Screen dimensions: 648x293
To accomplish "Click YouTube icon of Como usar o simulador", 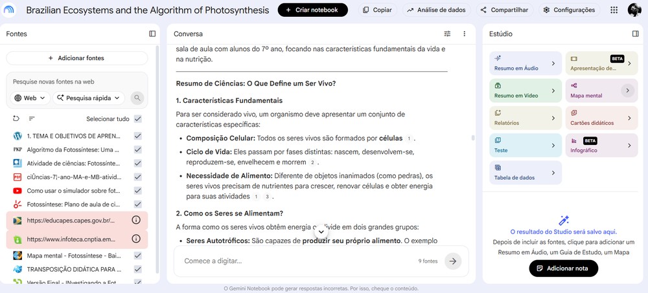I will click(x=17, y=191).
